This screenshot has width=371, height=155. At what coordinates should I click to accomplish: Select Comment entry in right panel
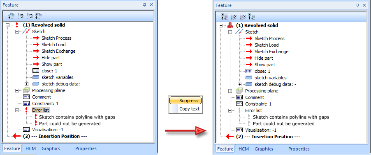point(255,97)
